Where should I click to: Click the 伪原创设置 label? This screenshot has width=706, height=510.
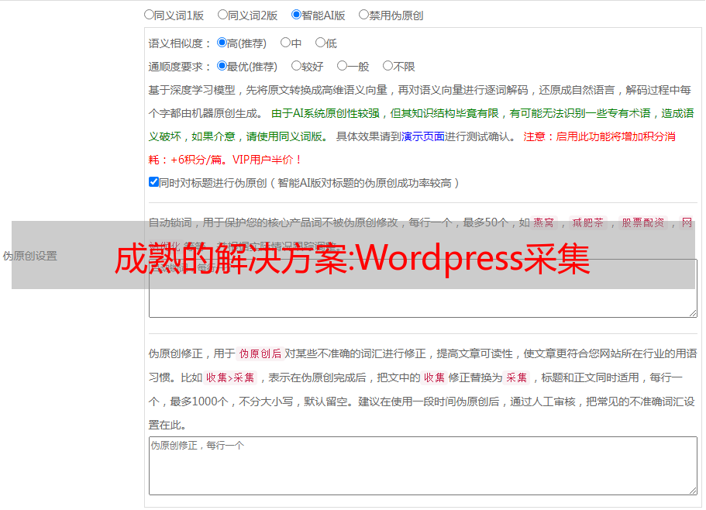[x=30, y=256]
